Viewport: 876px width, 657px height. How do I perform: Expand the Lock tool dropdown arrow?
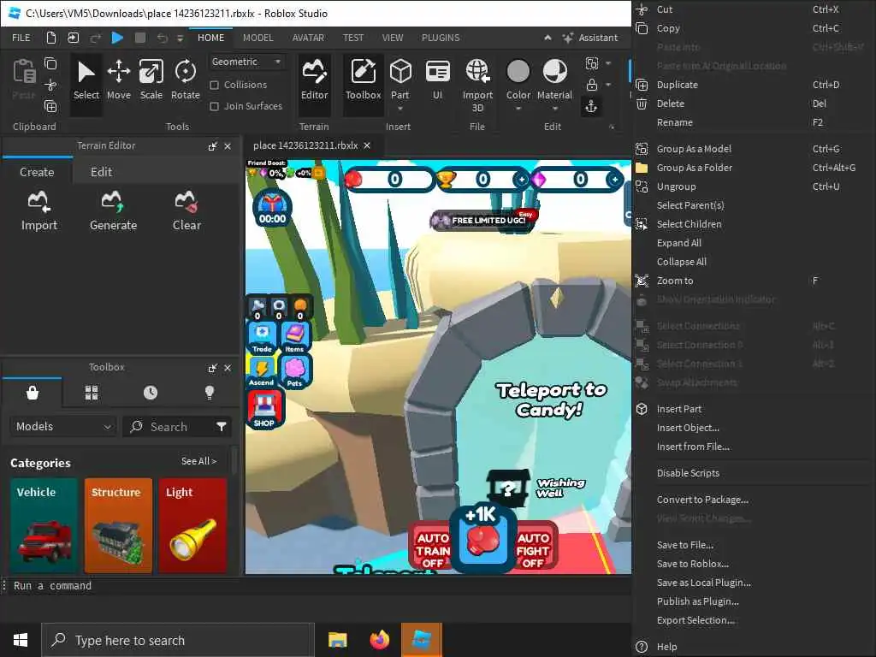pos(608,85)
